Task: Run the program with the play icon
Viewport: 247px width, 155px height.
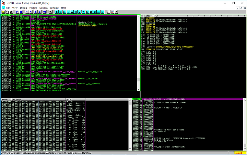Action: (17, 12)
